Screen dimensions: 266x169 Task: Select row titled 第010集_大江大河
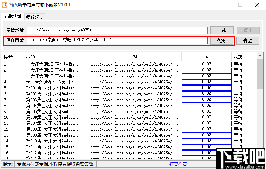coord(54,141)
